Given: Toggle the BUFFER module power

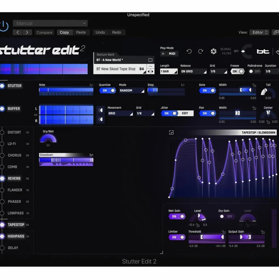Looking at the screenshot, I should tap(2, 109).
